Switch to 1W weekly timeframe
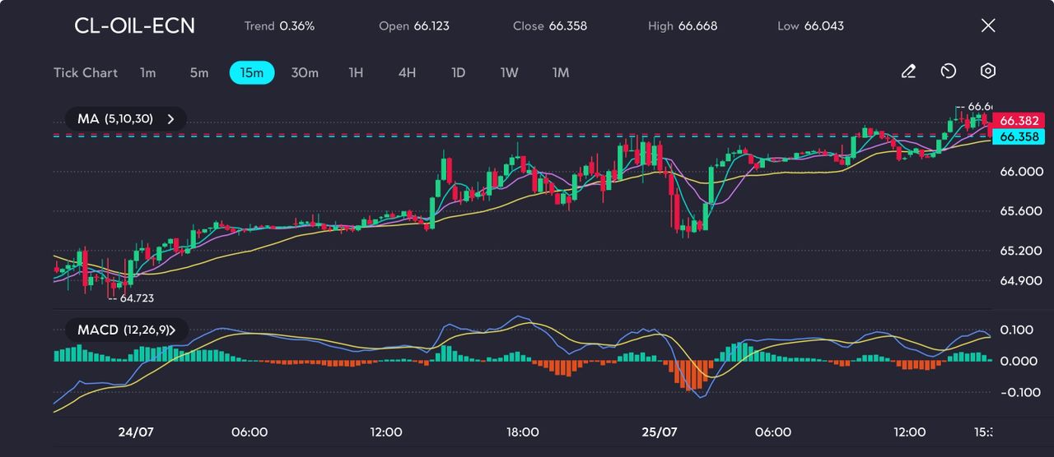 [x=510, y=73]
